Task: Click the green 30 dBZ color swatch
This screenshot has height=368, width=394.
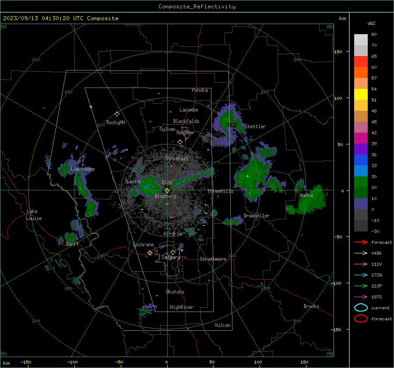Action: point(361,182)
